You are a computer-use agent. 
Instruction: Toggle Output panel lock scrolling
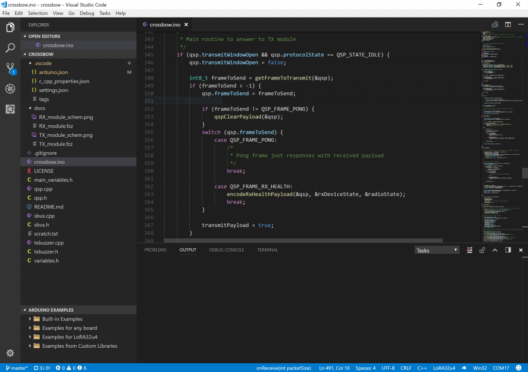pos(482,250)
